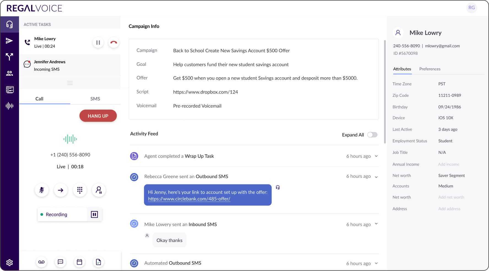Click the Employment Status value Student

pos(445,141)
